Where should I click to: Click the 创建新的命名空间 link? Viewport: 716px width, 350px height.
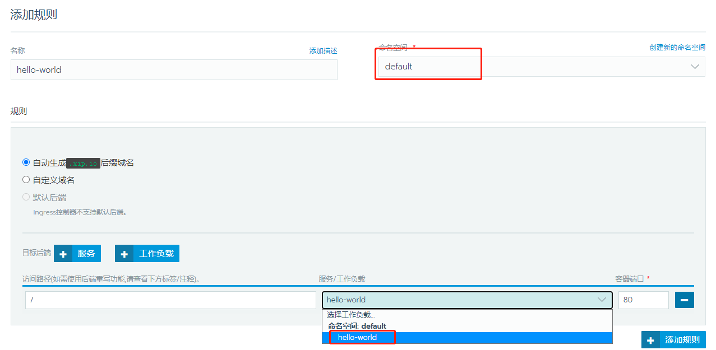(x=677, y=48)
